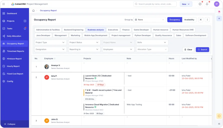Focus the search people input field
Viewport: 223px width, 128px height.
tap(155, 4)
